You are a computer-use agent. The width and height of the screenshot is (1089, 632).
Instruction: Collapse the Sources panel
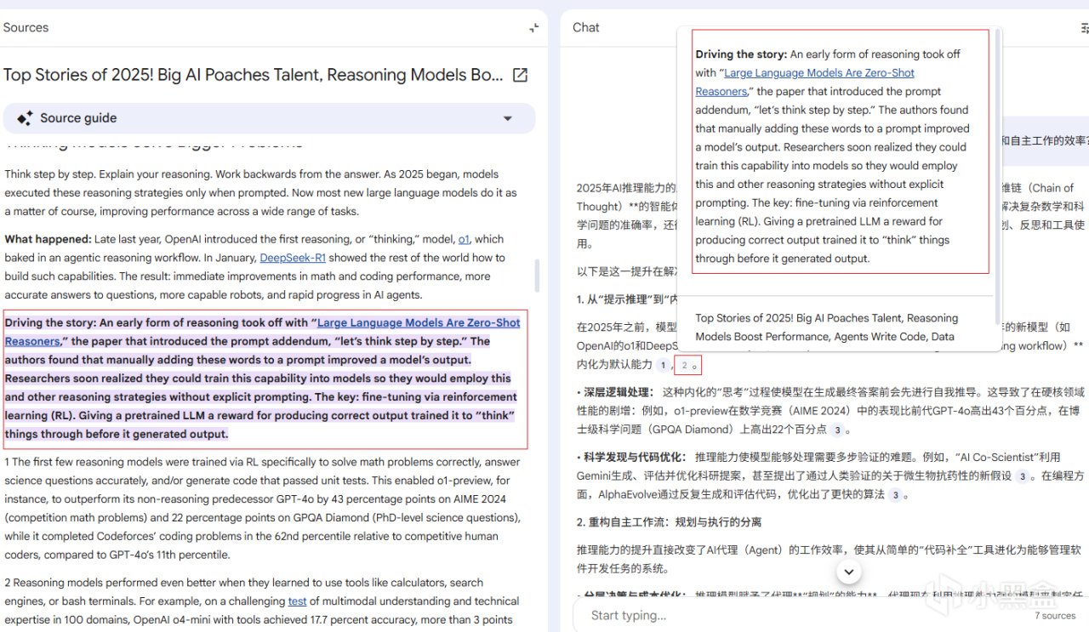(533, 28)
